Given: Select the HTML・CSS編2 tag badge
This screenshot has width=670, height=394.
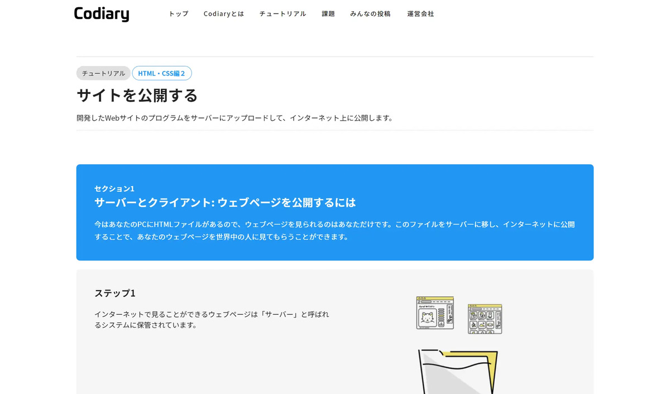Looking at the screenshot, I should pos(162,73).
